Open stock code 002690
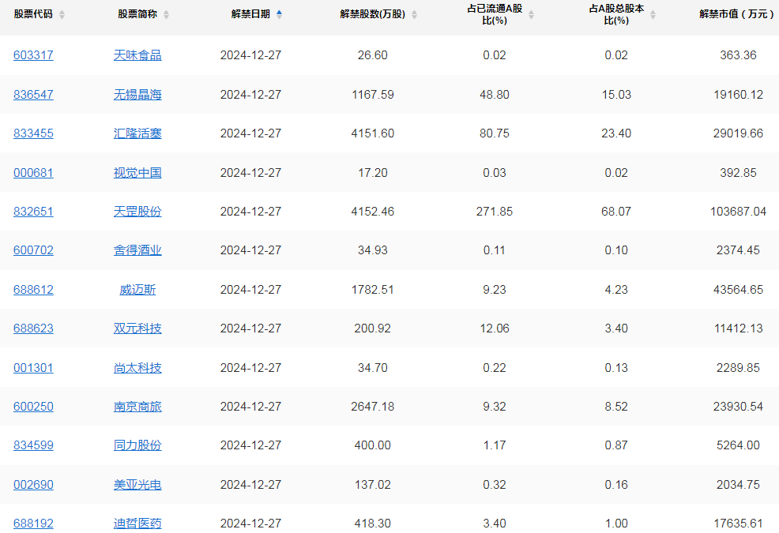Screen dimensions: 779x533 33,484
